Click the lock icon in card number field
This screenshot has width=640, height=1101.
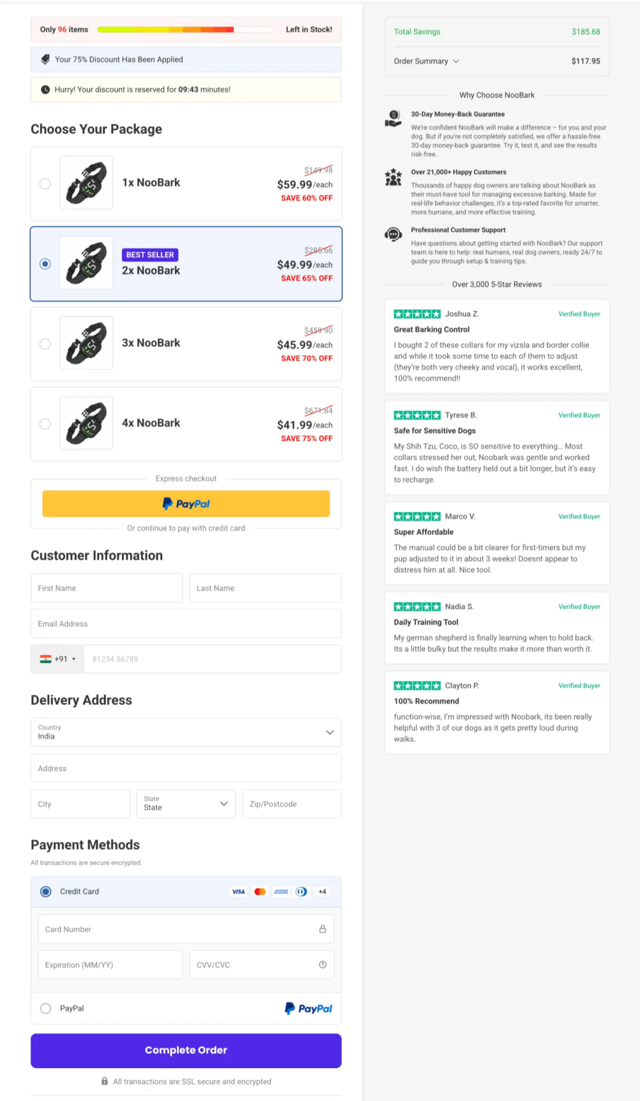[x=323, y=929]
